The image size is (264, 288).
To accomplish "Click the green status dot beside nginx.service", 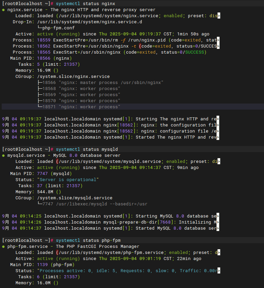I will click(x=3, y=10).
